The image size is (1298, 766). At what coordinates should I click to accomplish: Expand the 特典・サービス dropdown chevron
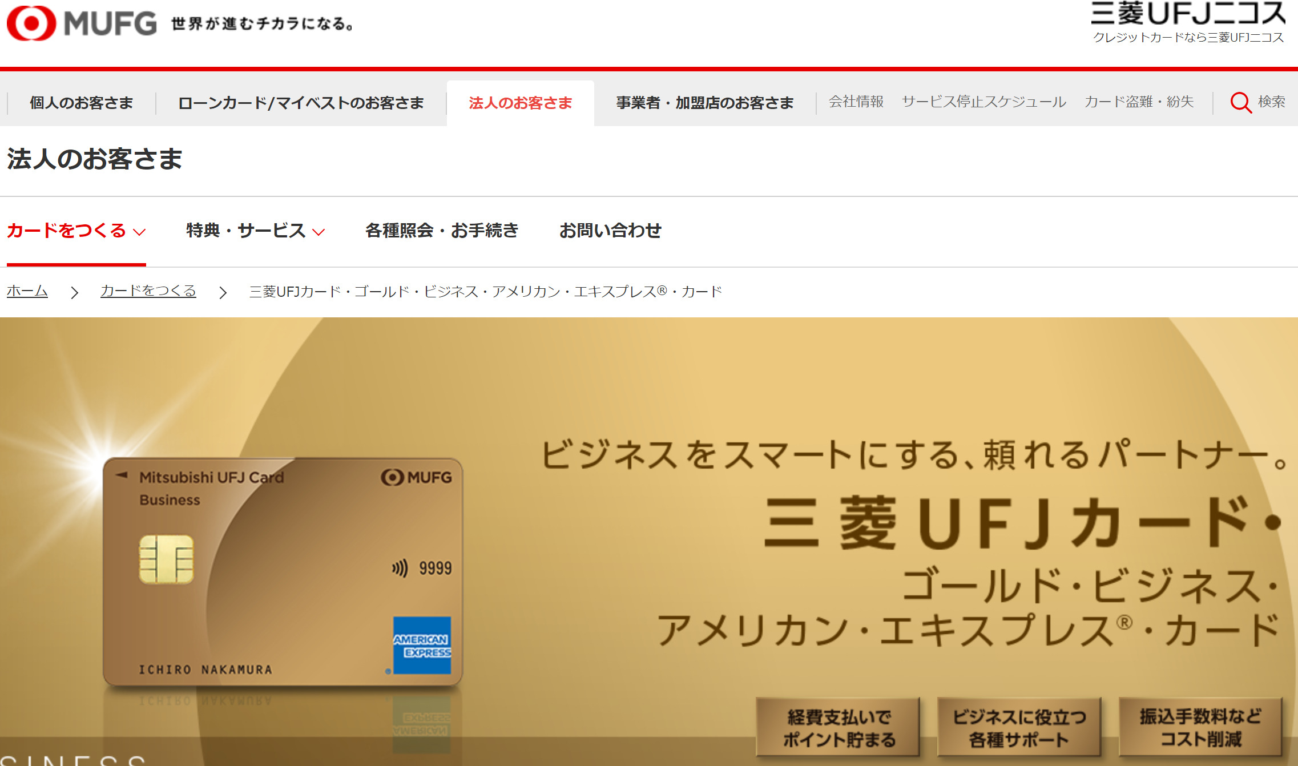[319, 232]
